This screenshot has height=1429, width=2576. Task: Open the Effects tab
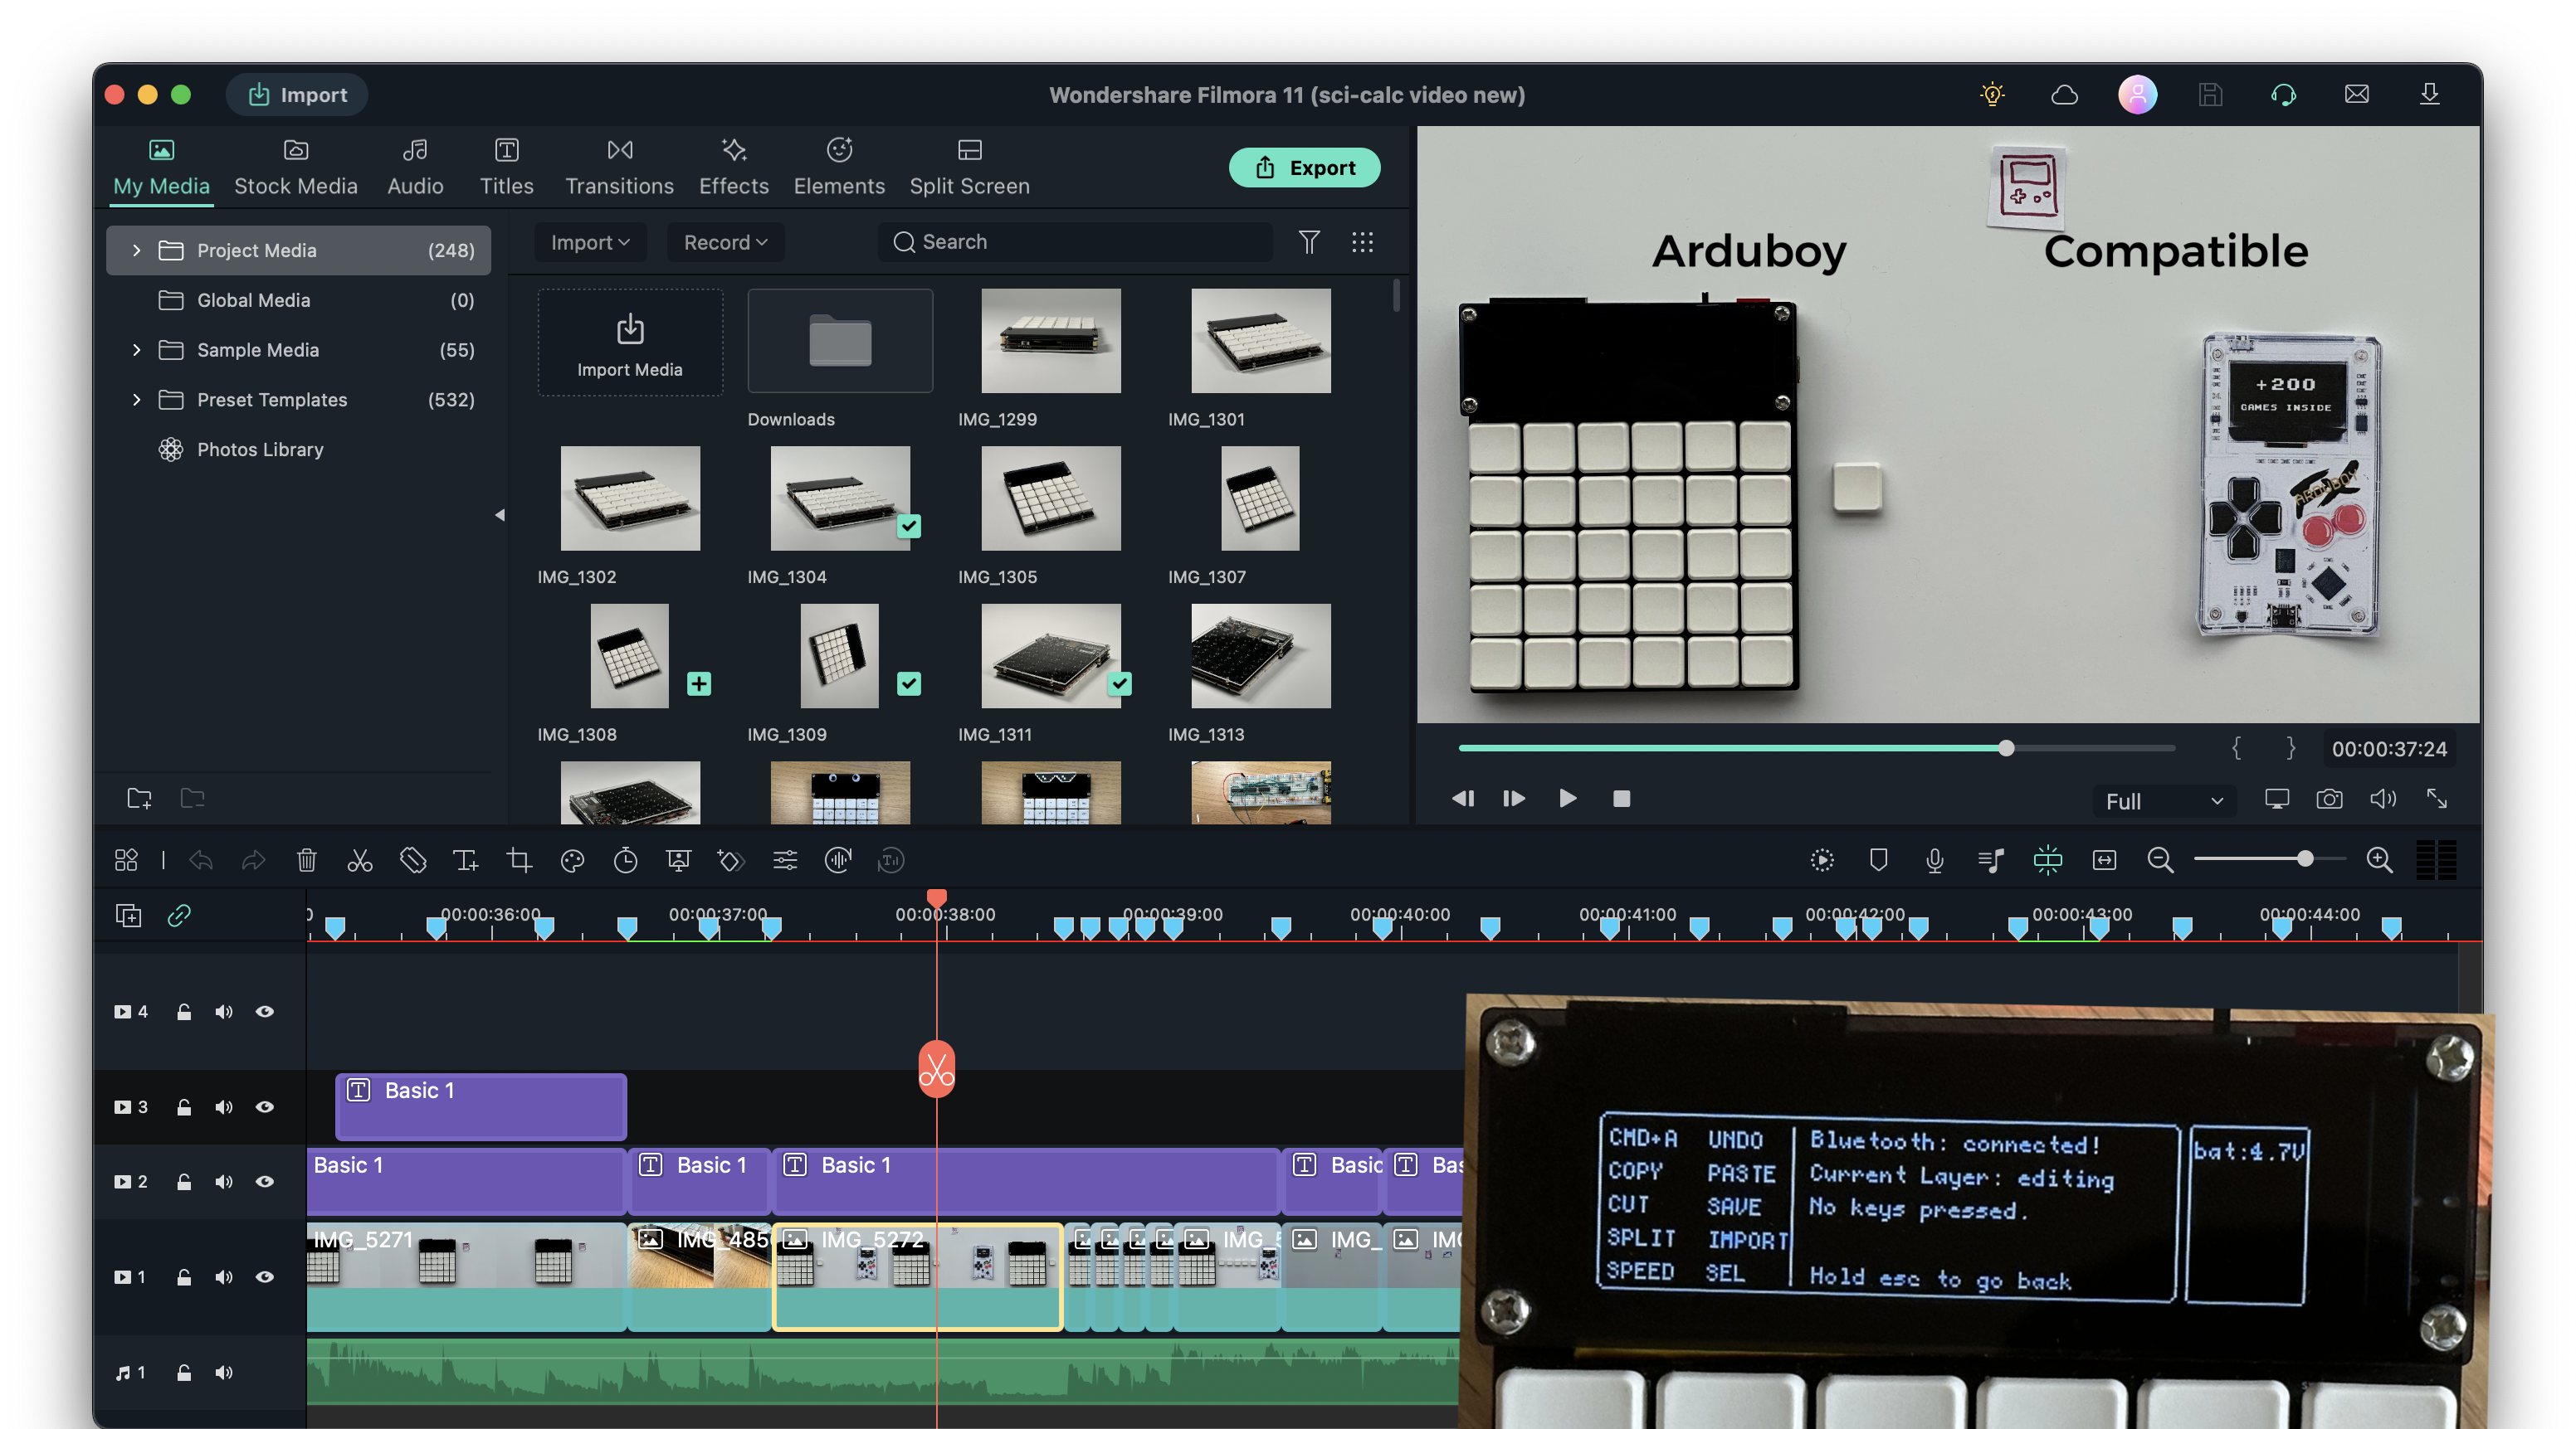pos(734,167)
